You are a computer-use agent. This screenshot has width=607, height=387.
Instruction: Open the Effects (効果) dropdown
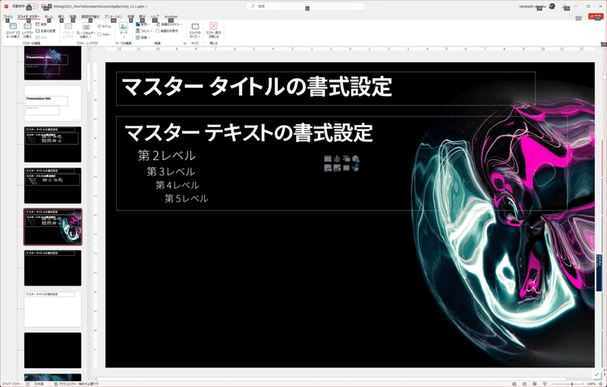(x=143, y=37)
